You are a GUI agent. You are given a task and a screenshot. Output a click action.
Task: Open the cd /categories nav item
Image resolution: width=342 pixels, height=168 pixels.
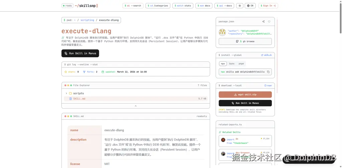pos(158,6)
